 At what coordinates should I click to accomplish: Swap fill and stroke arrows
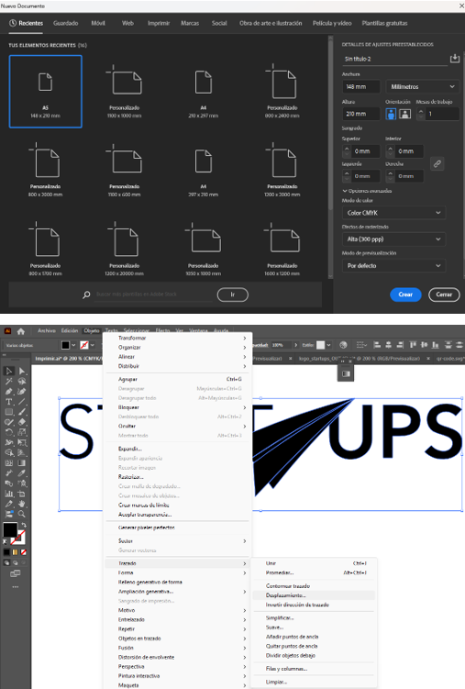[x=24, y=525]
